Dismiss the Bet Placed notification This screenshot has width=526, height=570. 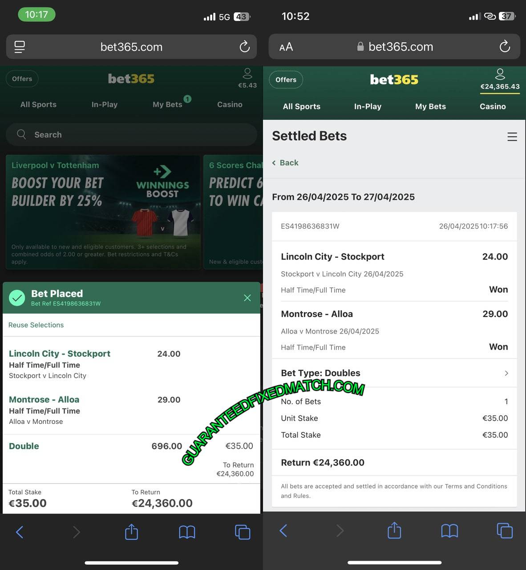247,298
